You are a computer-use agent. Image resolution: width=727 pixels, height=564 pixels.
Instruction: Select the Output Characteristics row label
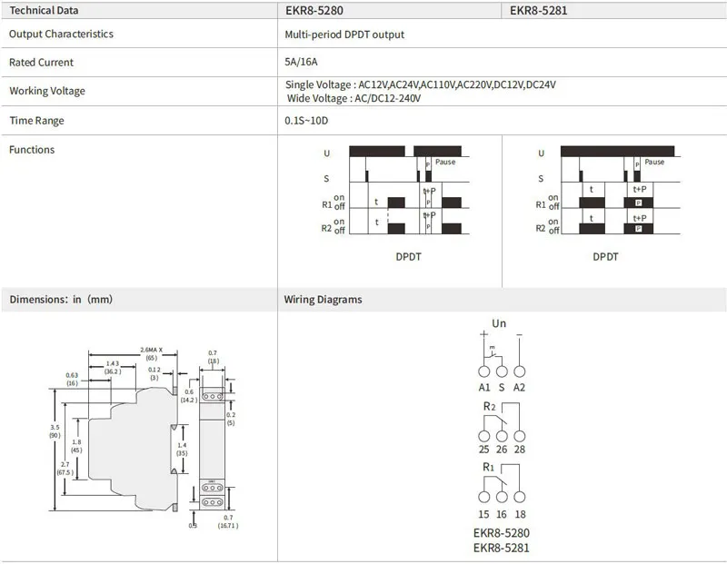click(x=61, y=35)
